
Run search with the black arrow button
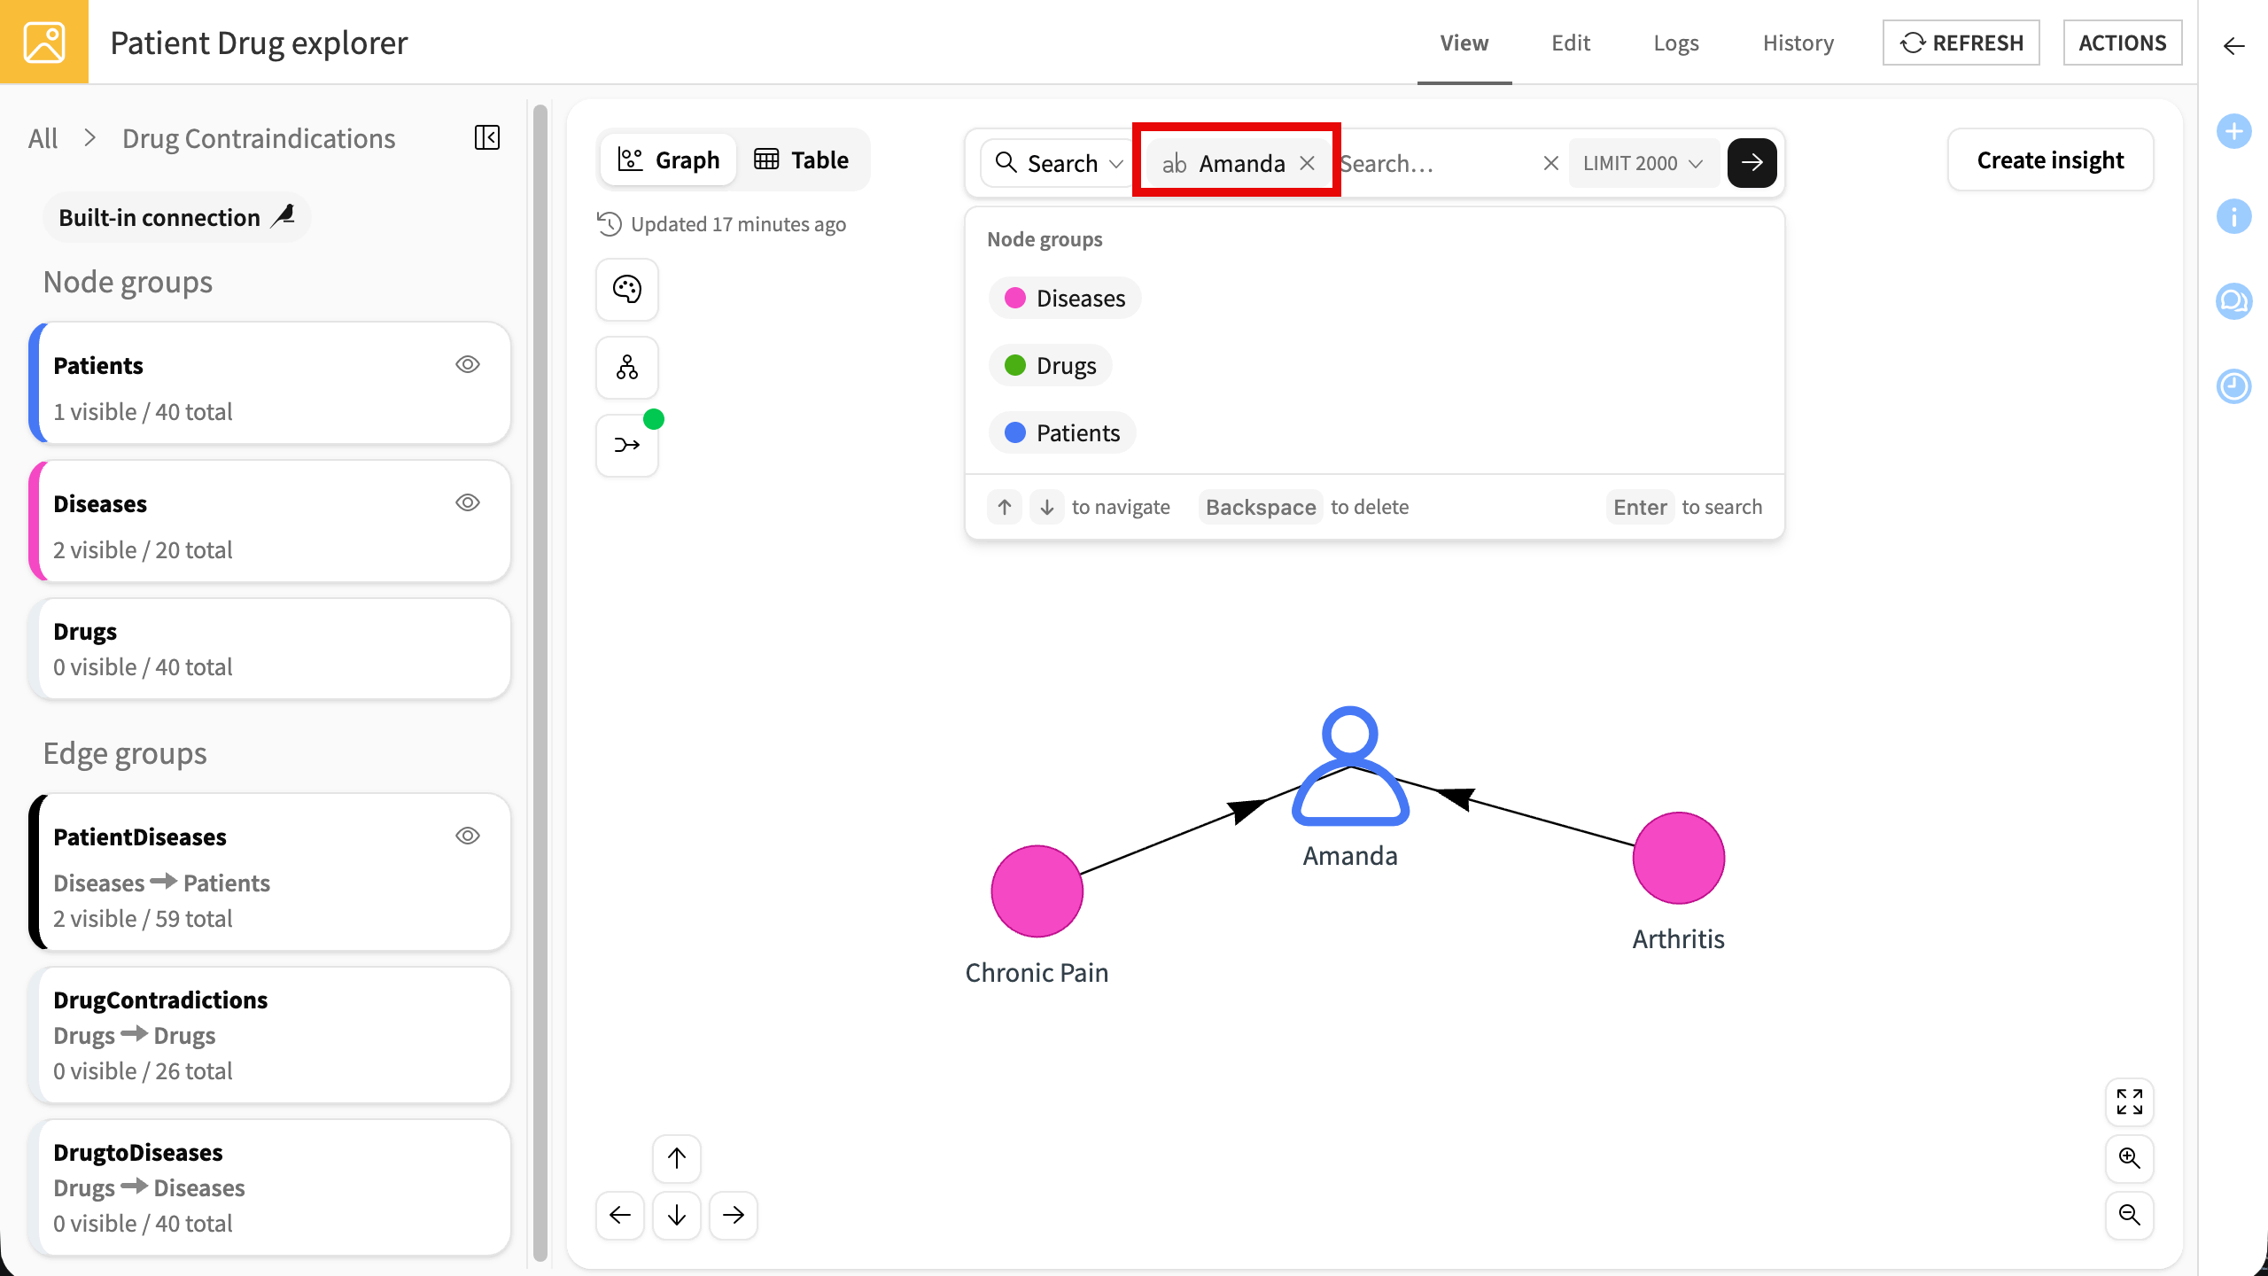tap(1751, 163)
